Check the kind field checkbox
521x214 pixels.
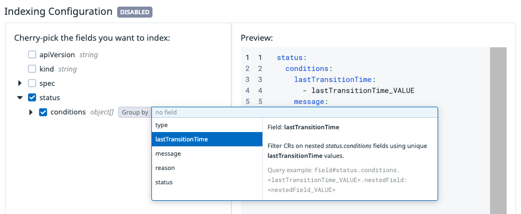(x=32, y=69)
